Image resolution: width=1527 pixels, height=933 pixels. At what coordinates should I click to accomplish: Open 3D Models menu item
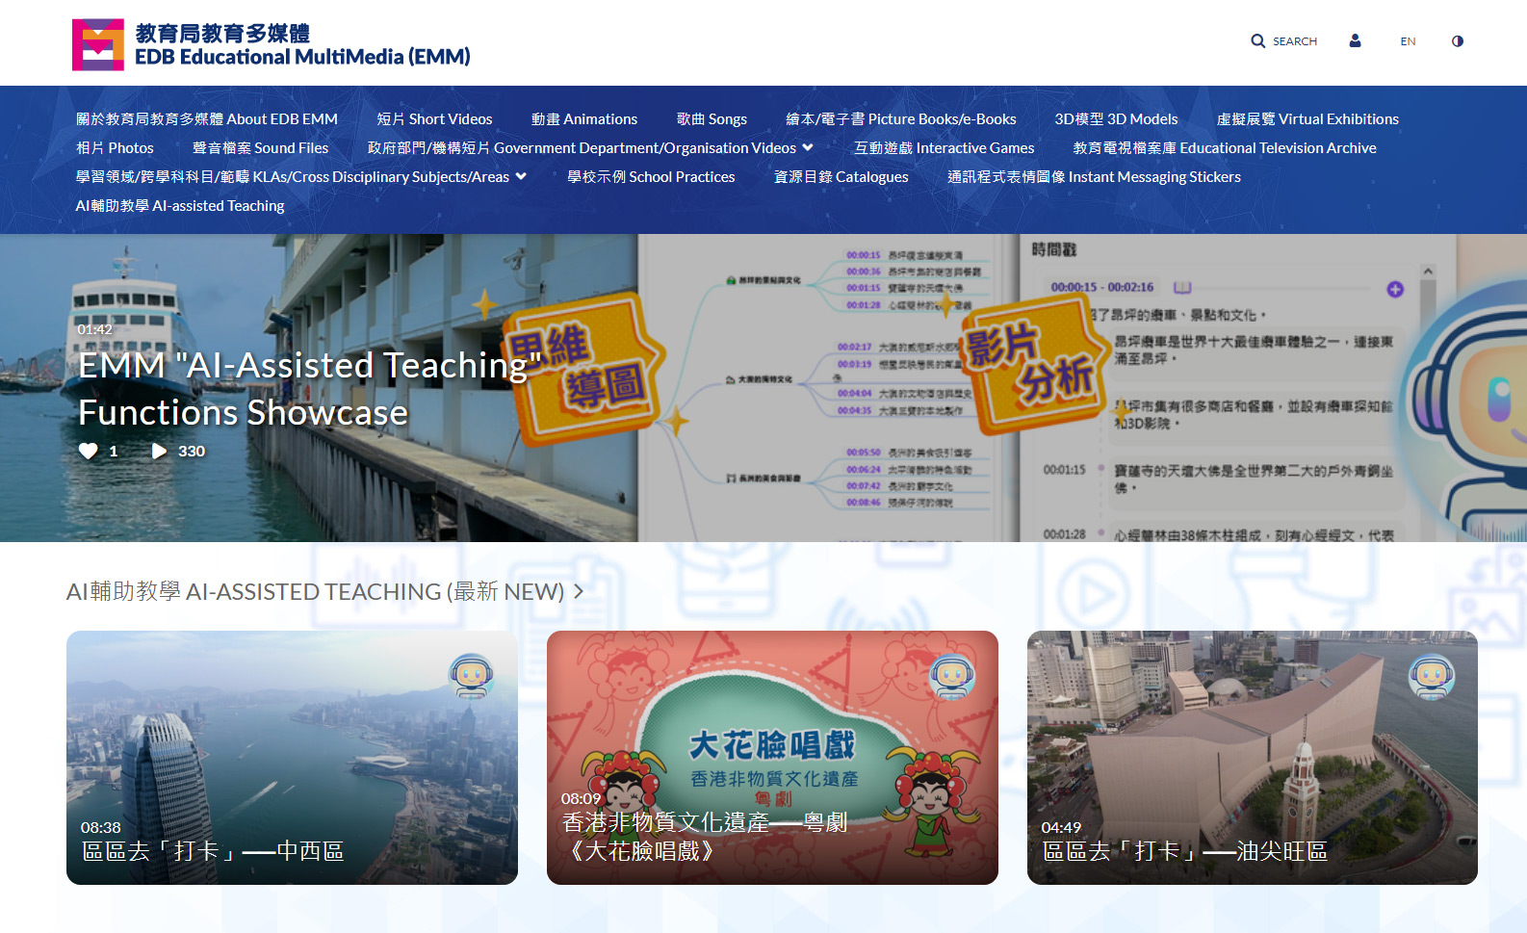pyautogui.click(x=1116, y=119)
